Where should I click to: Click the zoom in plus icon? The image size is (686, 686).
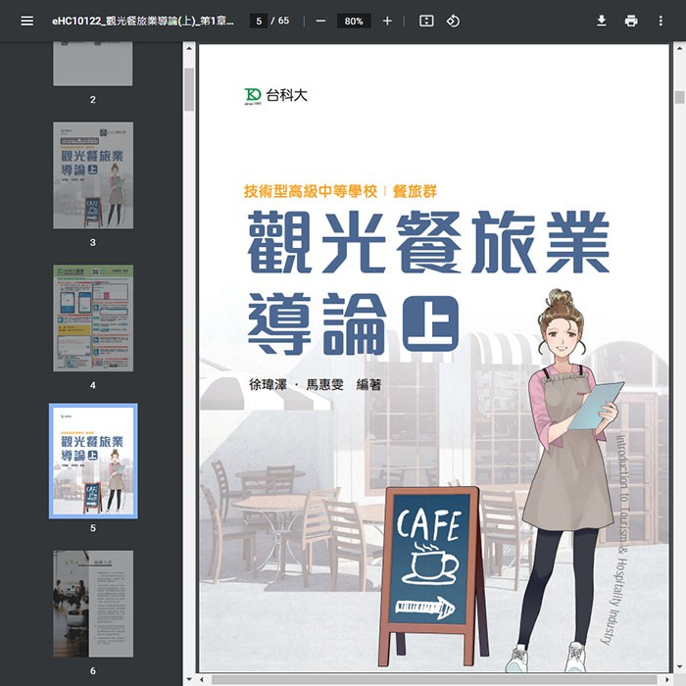point(387,21)
